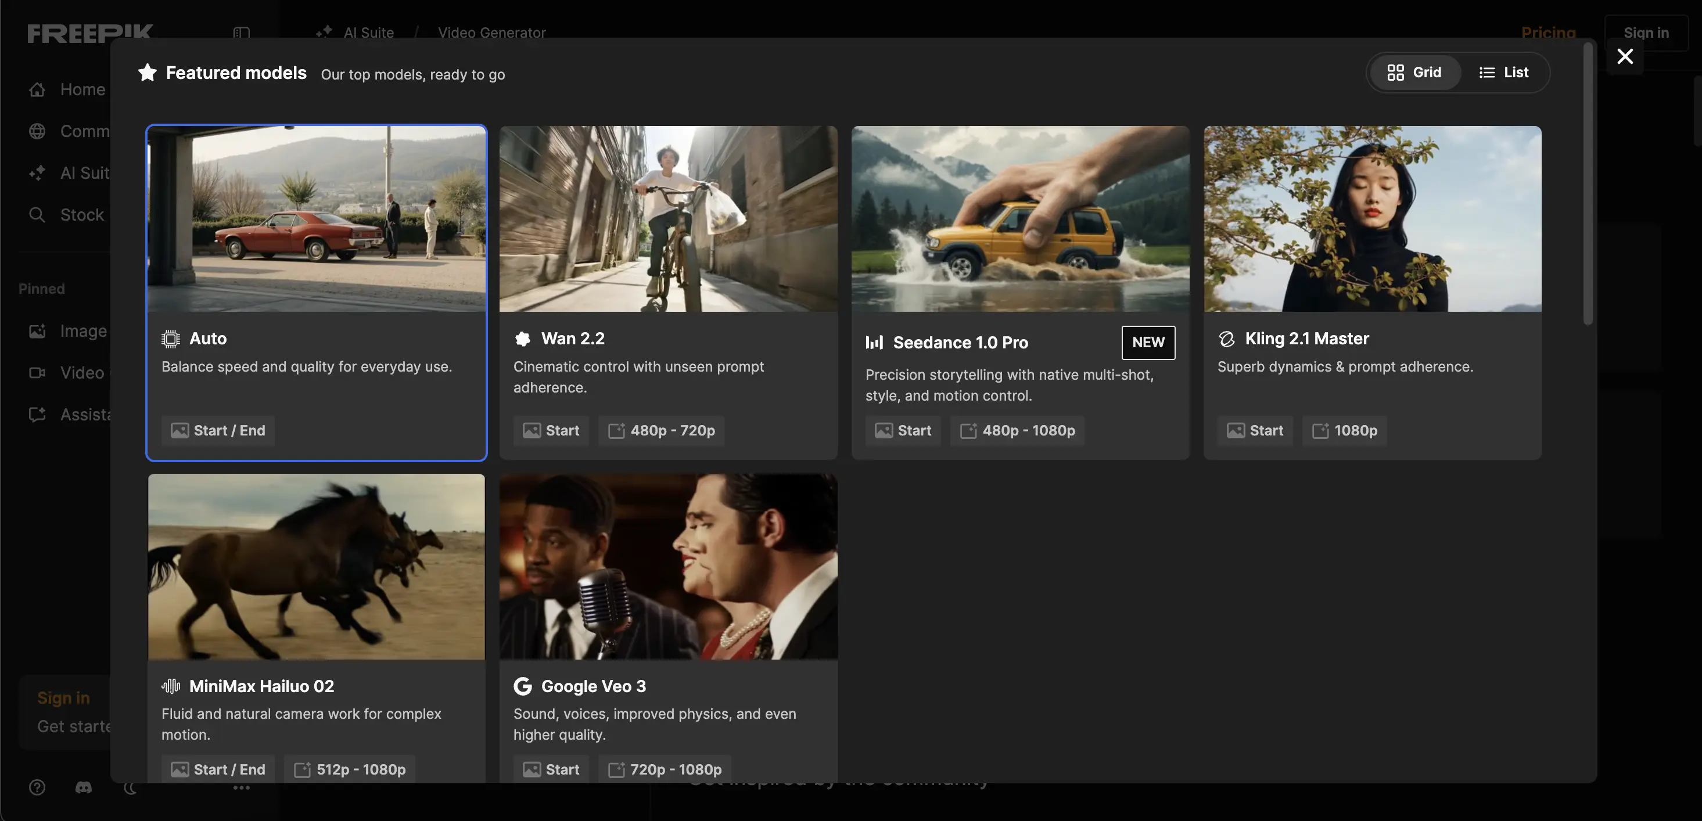Click the MiniMax Hailuo 02 waveform icon
The image size is (1702, 821).
tap(170, 686)
